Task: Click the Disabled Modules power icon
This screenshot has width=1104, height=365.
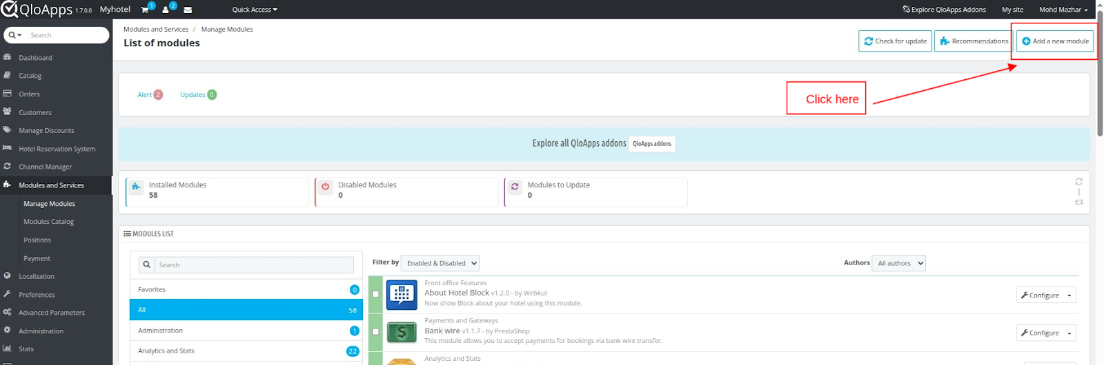Action: (326, 187)
